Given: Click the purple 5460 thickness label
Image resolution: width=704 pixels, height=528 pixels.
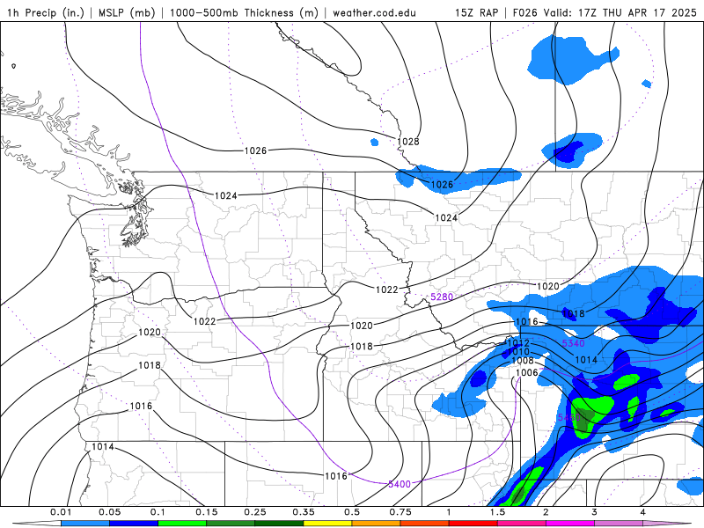Looking at the screenshot, I should tap(568, 417).
